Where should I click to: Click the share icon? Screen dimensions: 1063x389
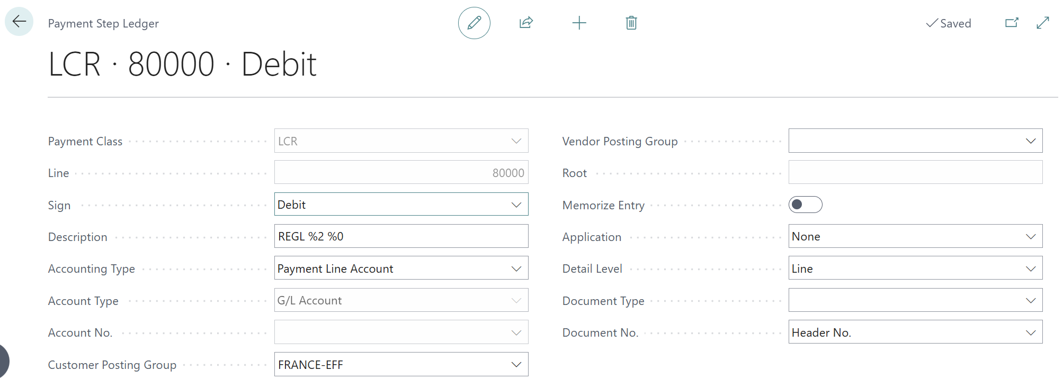(526, 23)
